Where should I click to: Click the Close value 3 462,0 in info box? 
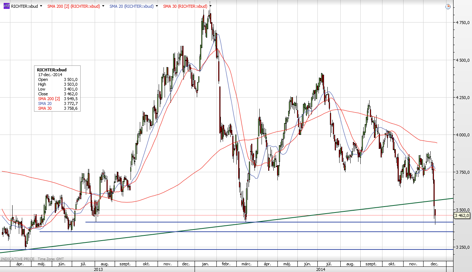(x=71, y=94)
